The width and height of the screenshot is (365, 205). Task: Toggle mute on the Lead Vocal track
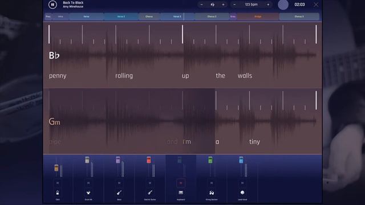(x=242, y=183)
